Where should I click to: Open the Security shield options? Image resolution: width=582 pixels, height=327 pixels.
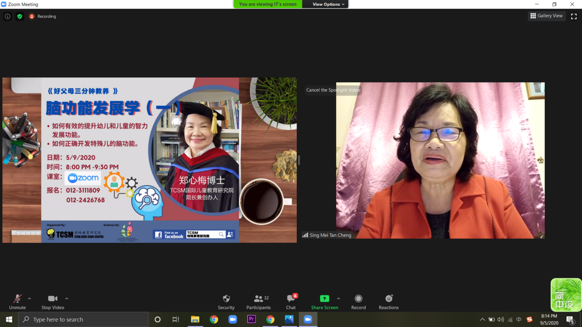(x=226, y=301)
